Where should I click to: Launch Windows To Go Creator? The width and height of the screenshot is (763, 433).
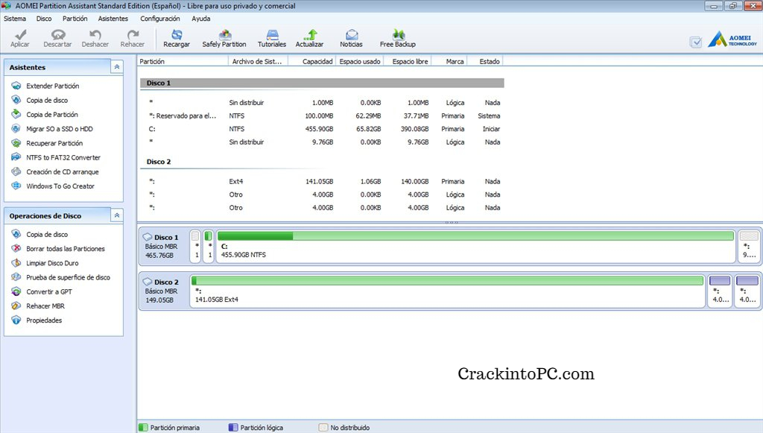tap(60, 186)
